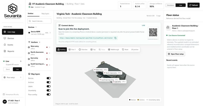The width and height of the screenshot is (203, 106).
Task: Expand South learning wing anchor chevron
Action: click(x=50, y=65)
